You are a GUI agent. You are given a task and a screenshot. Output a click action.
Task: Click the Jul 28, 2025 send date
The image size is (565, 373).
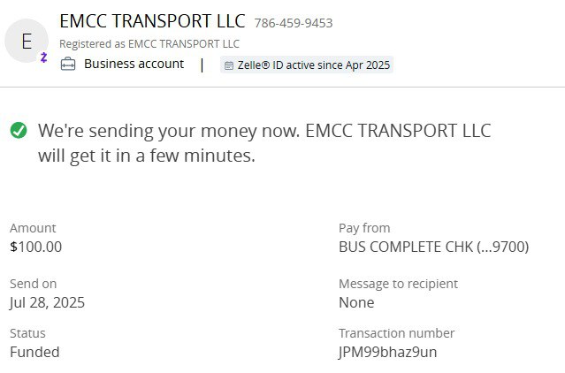[x=48, y=302]
